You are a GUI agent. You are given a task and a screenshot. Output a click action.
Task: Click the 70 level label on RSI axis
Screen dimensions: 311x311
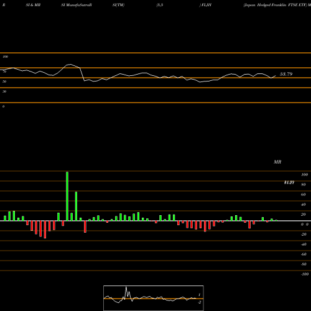(4, 72)
